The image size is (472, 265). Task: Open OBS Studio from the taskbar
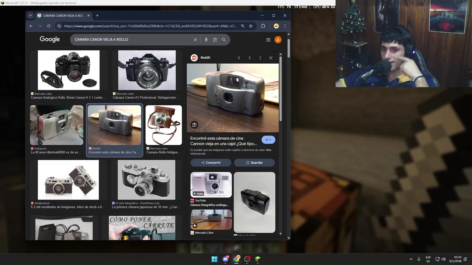[247, 259]
